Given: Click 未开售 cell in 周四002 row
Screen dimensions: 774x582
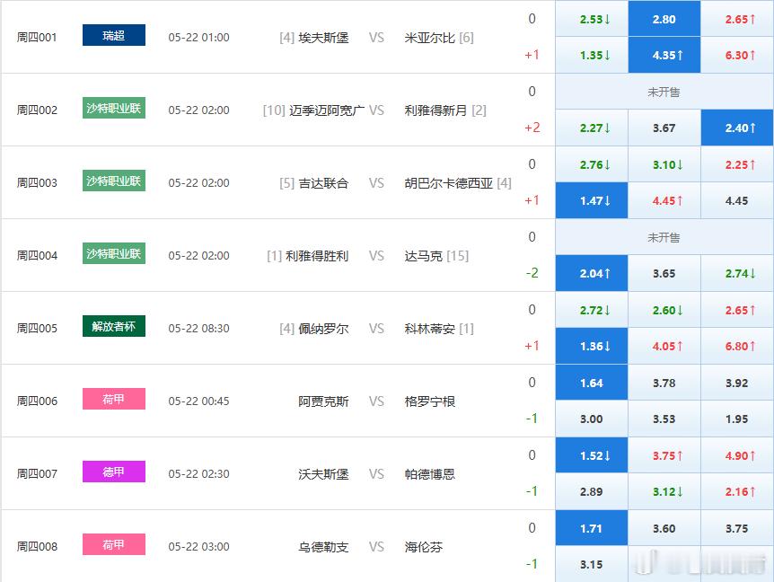Looking at the screenshot, I should click(664, 92).
